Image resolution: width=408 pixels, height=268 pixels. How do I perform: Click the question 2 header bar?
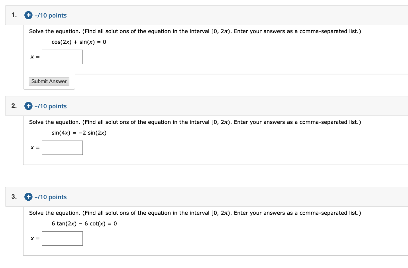pyautogui.click(x=199, y=106)
